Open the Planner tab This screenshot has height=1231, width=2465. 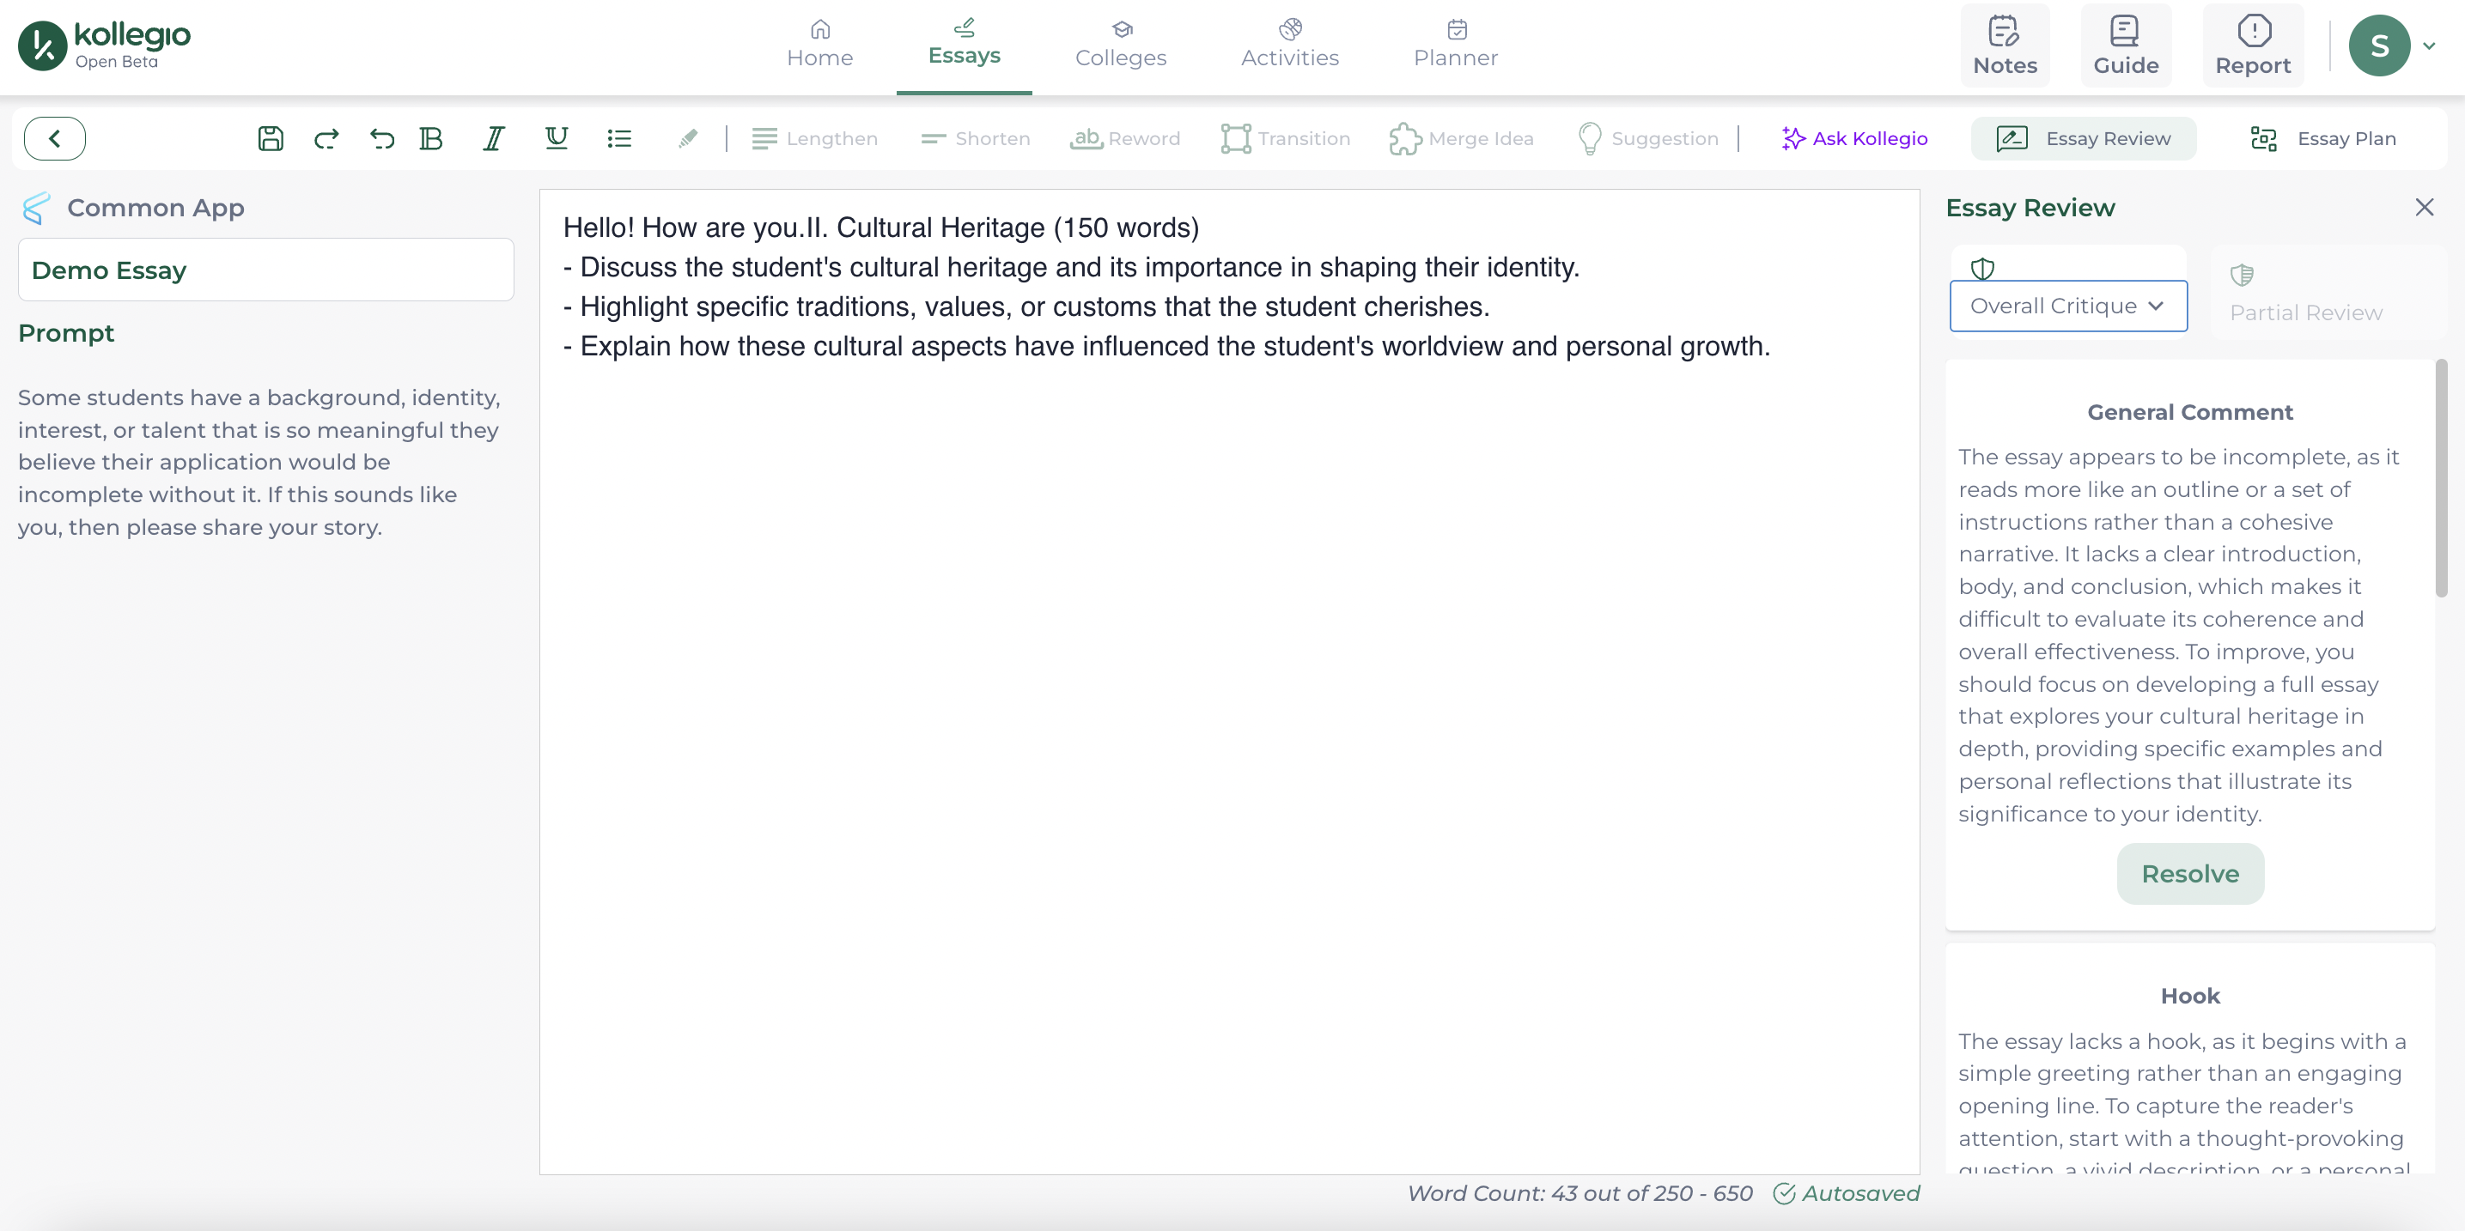point(1454,45)
